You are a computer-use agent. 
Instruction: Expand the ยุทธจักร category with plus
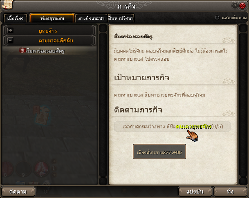pos(10,31)
